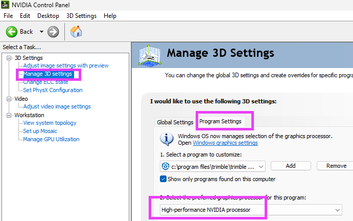
Task: Click the Remove button
Action: pos(336,166)
